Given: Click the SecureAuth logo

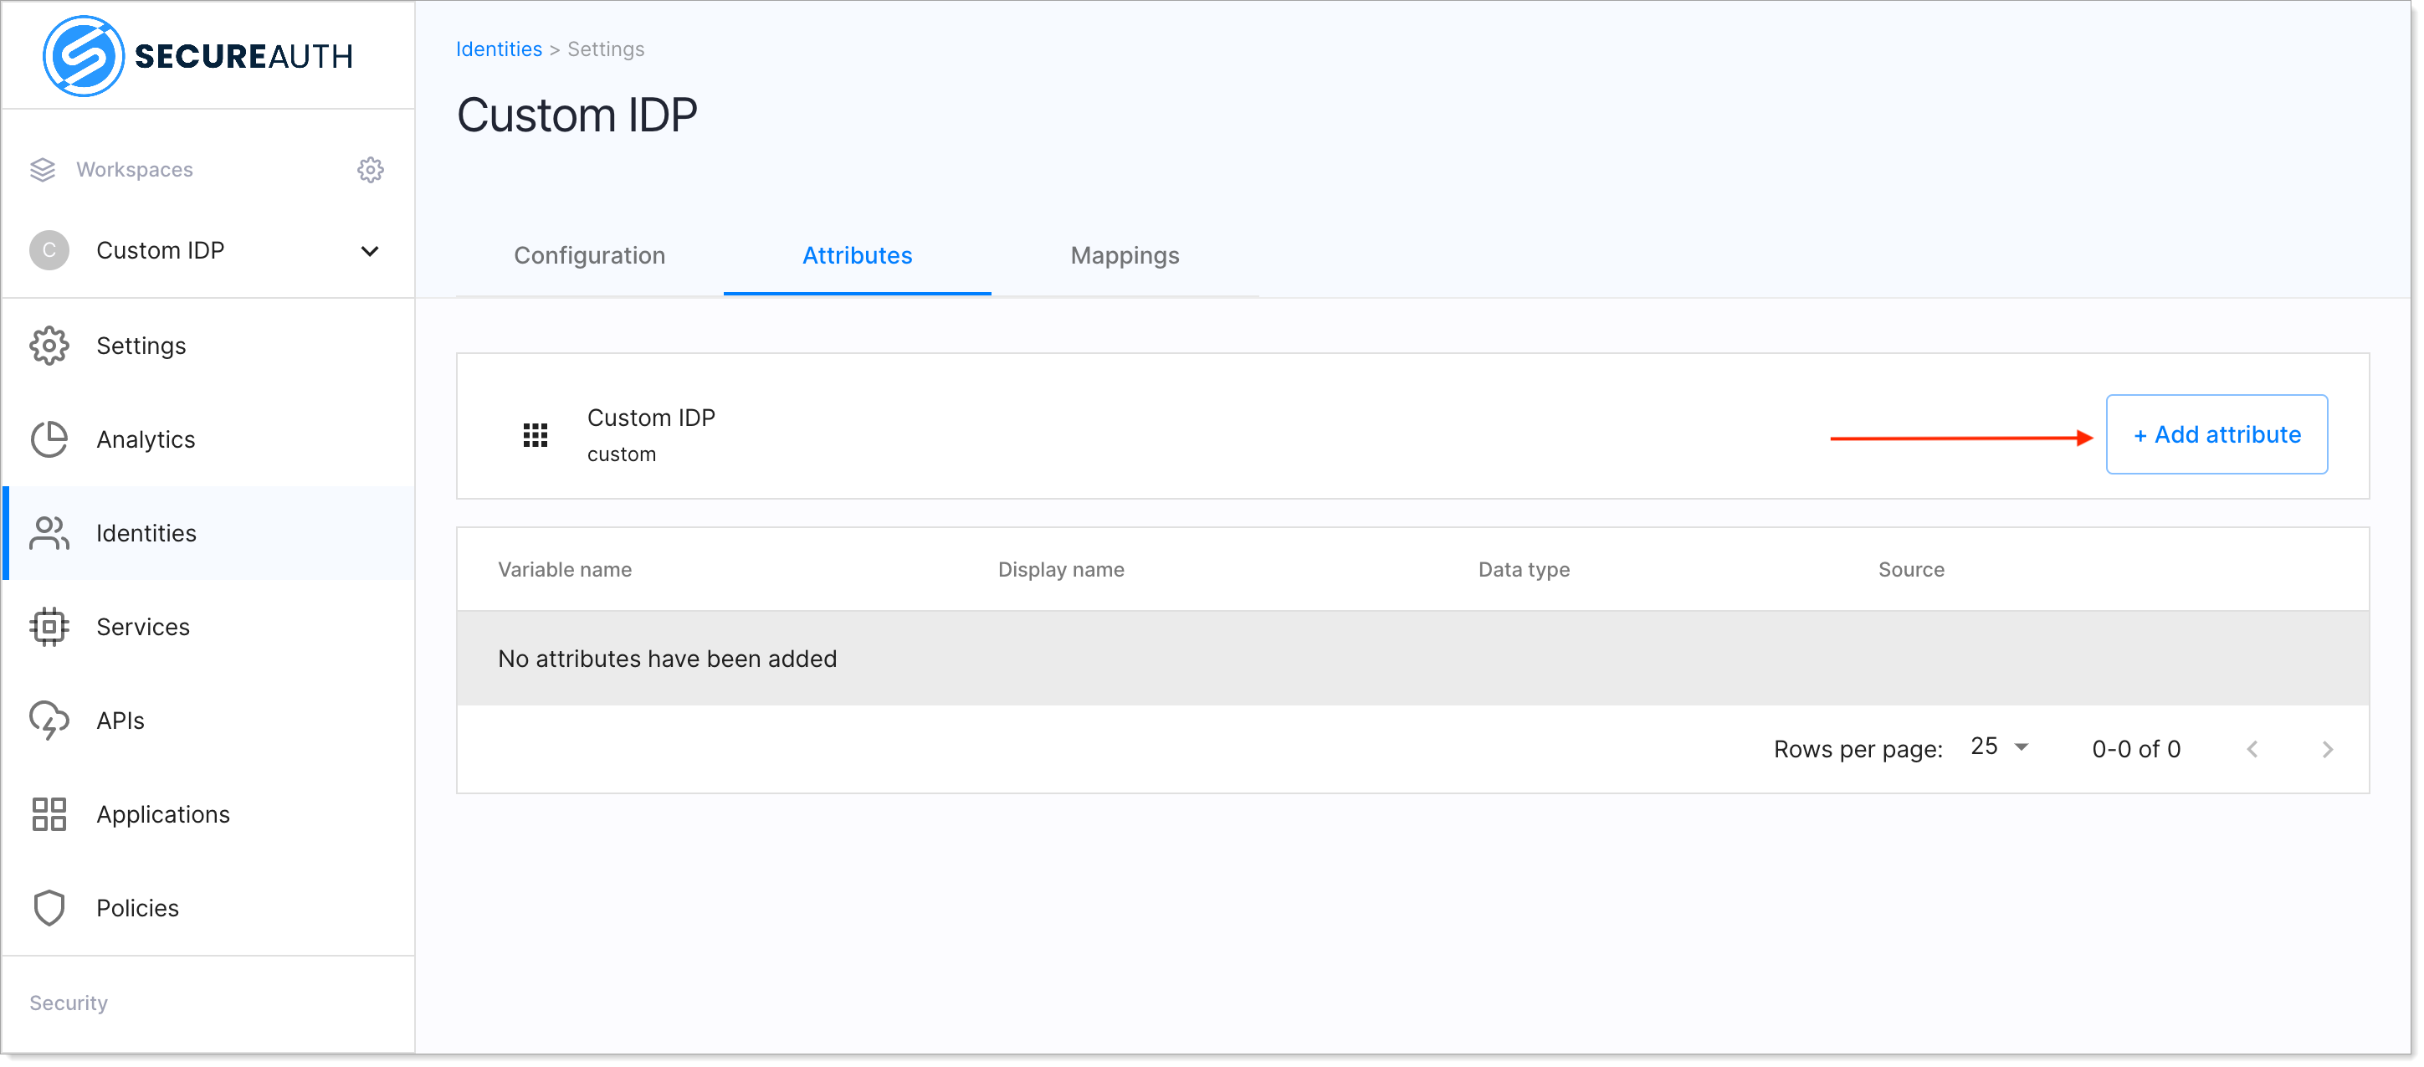Looking at the screenshot, I should [197, 55].
